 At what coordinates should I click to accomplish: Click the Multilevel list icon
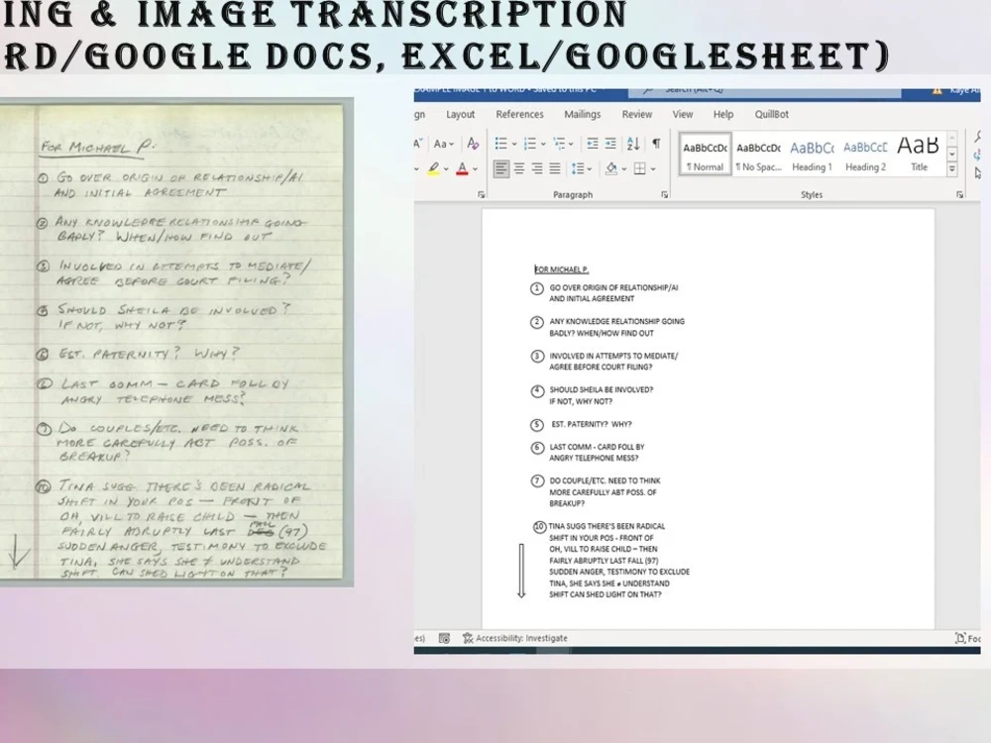pos(559,144)
